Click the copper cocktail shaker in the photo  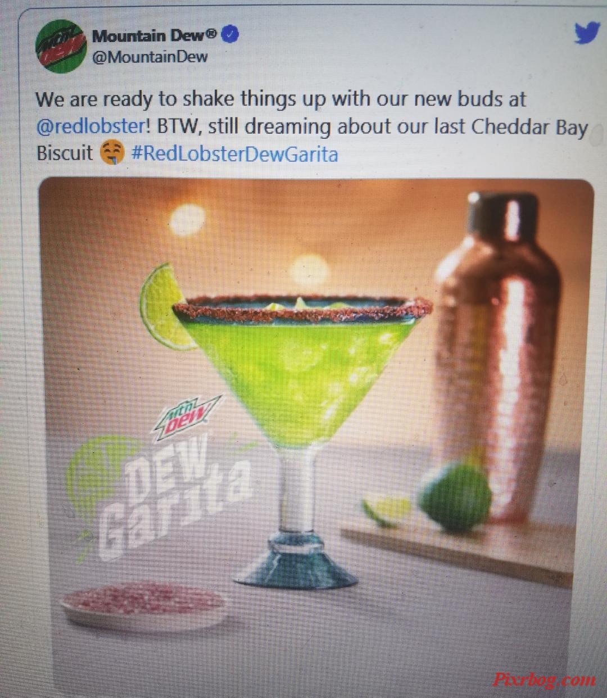[499, 360]
